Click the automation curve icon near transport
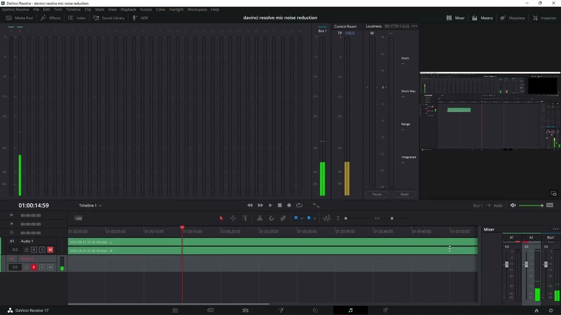 point(316,205)
